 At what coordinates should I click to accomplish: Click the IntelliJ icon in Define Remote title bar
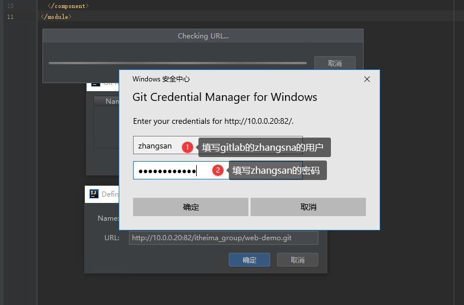tap(94, 194)
